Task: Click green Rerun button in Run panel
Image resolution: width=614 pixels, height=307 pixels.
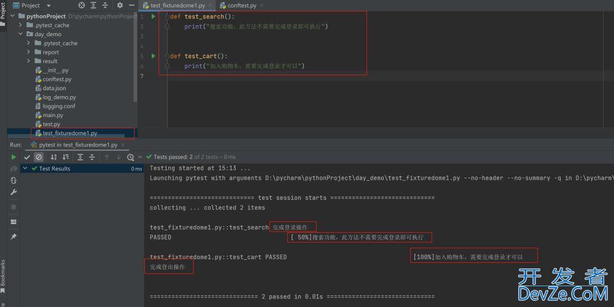Action: tap(14, 157)
